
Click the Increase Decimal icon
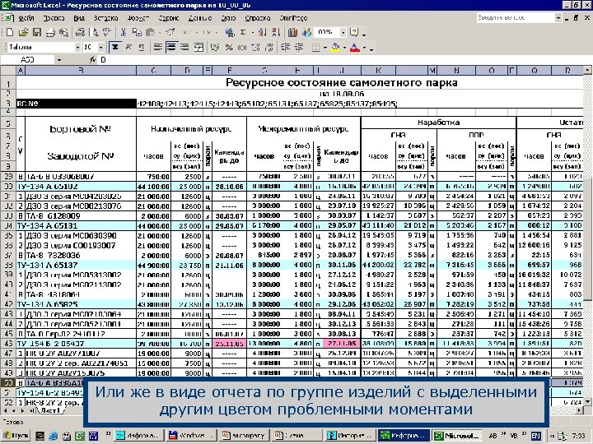[x=255, y=47]
